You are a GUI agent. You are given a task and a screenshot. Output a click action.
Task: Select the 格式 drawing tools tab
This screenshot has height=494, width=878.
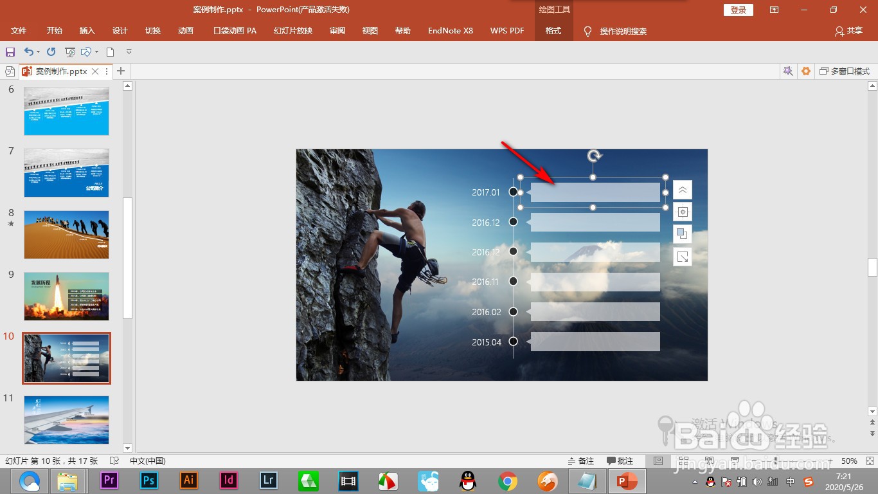point(553,31)
